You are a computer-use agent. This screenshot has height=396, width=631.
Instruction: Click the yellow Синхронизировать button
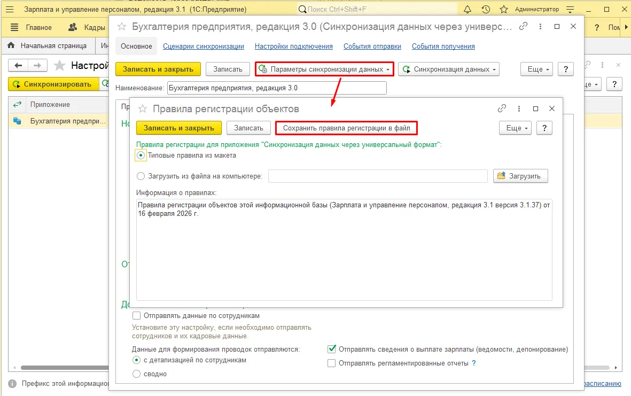coord(53,84)
